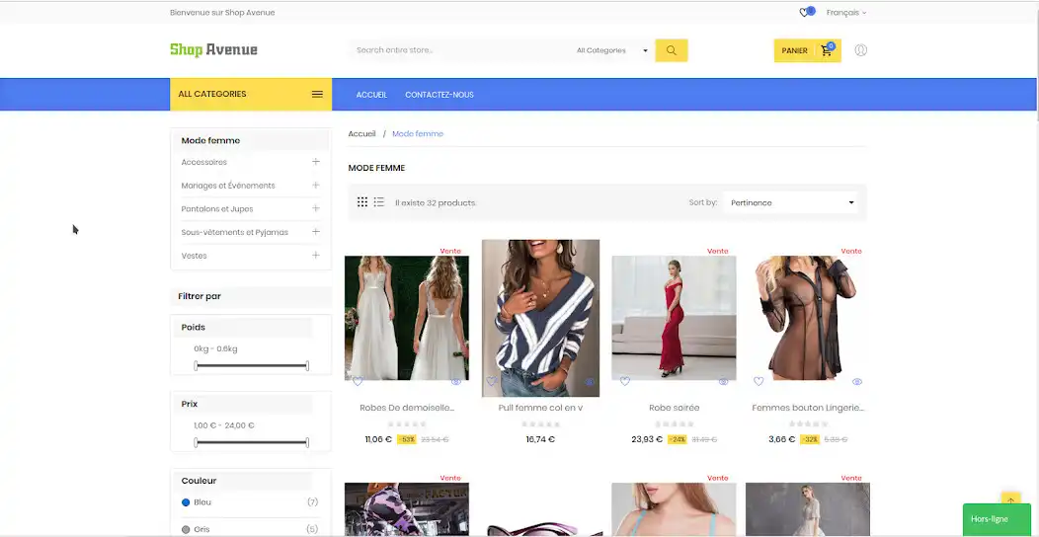Open the Contactez-nous menu item

(439, 95)
